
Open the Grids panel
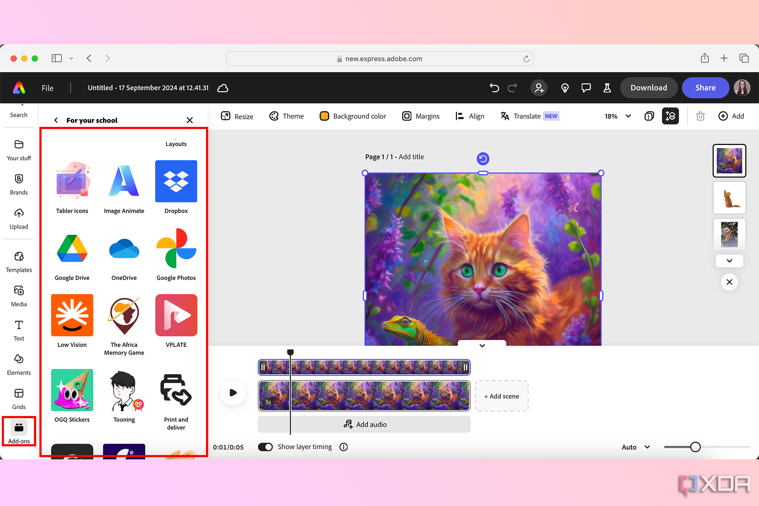pyautogui.click(x=19, y=399)
